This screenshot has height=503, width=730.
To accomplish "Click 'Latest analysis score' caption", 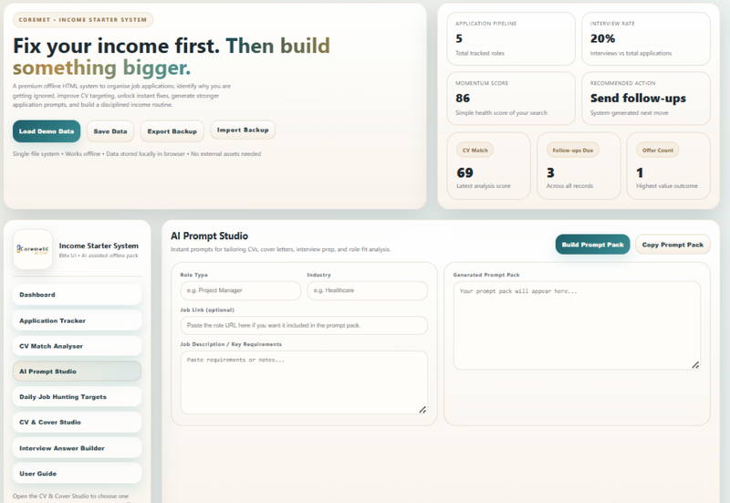I will pos(484,186).
